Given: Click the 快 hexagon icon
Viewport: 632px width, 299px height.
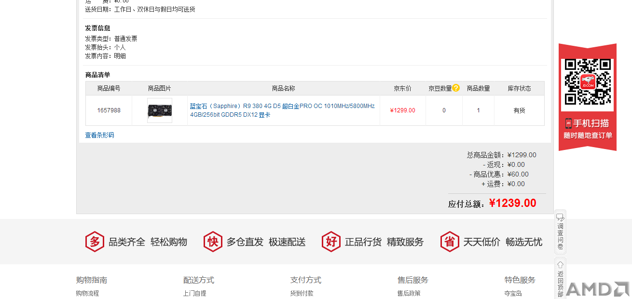Looking at the screenshot, I should [x=213, y=242].
